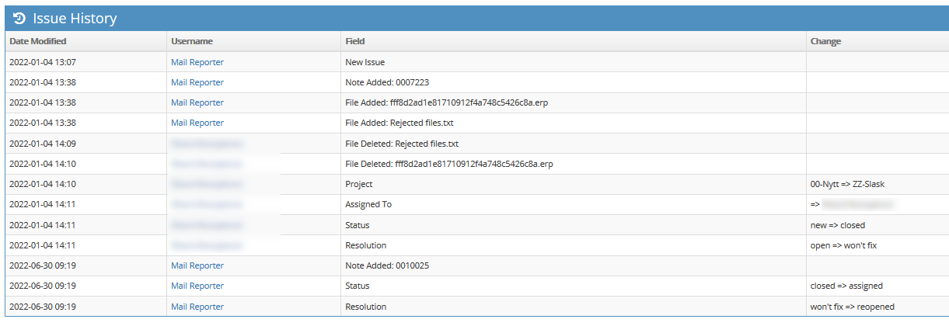949x333 pixels.
Task: Select the Change column header
Action: pyautogui.click(x=825, y=41)
